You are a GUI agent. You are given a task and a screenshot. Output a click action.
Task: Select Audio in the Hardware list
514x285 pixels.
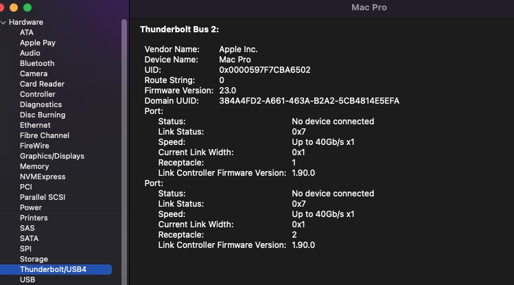(30, 53)
